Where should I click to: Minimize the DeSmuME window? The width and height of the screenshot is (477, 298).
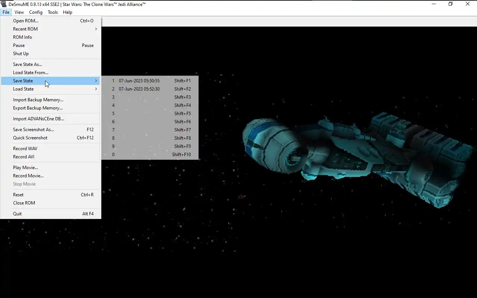(x=434, y=4)
